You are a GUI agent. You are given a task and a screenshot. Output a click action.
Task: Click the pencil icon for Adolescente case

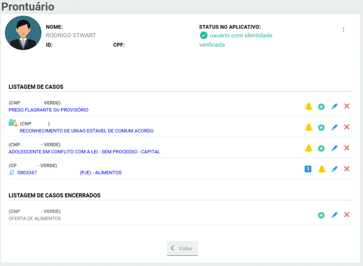pos(334,148)
